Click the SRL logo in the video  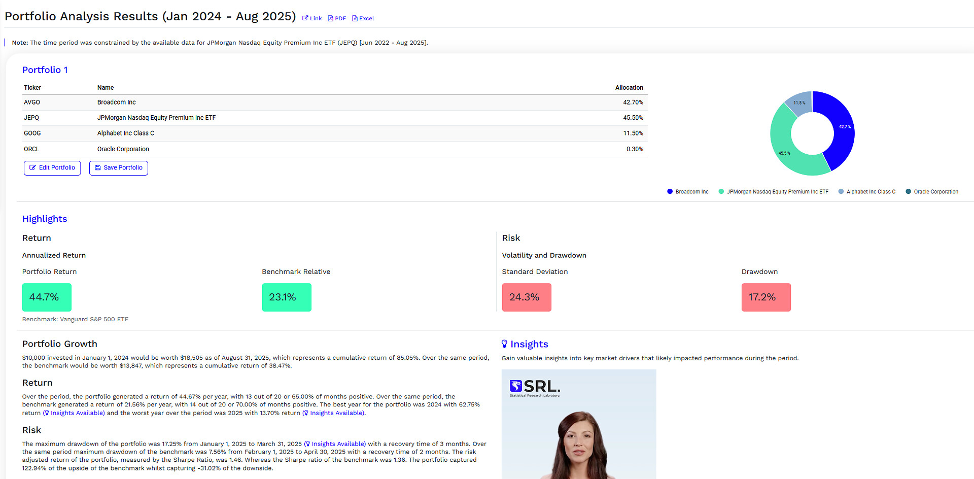535,388
